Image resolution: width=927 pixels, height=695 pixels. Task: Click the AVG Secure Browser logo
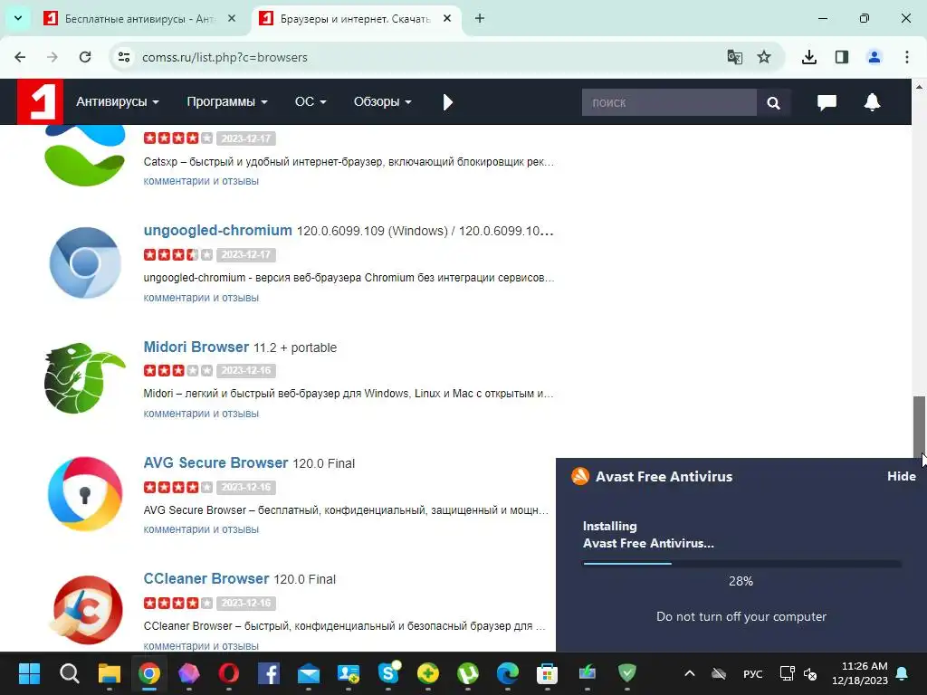(x=85, y=493)
